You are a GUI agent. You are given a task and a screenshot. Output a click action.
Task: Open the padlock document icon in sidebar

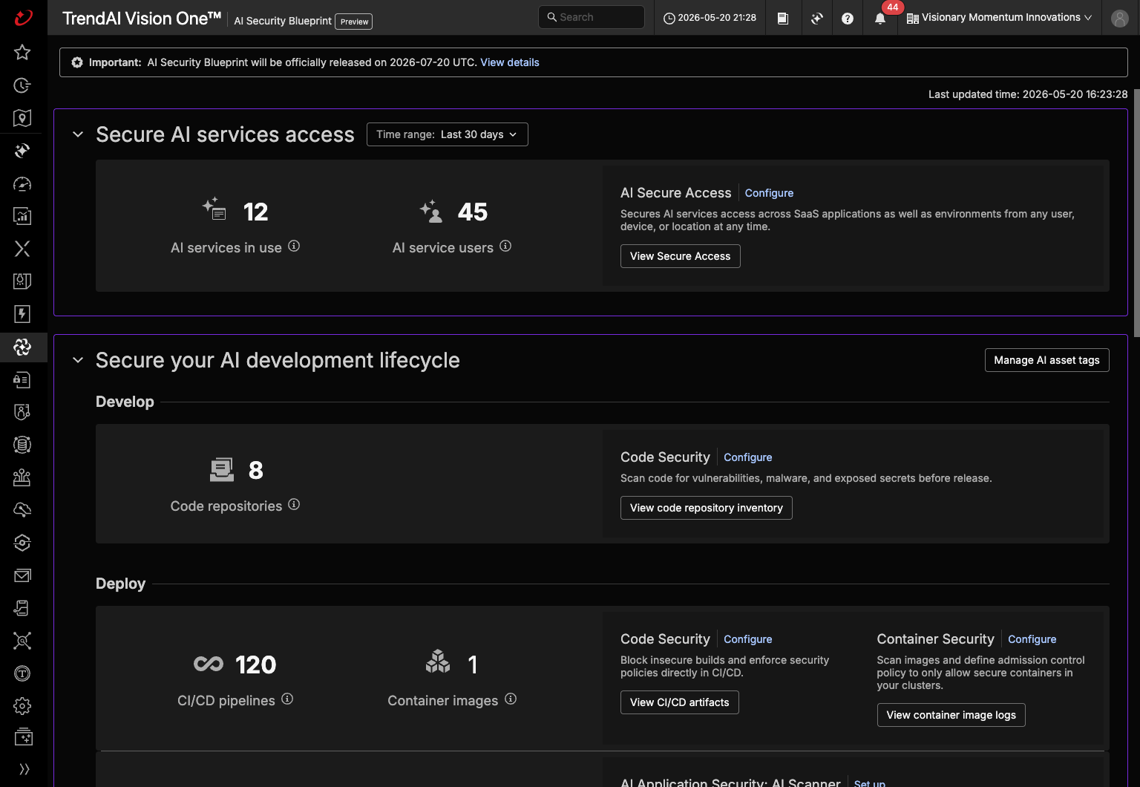[x=22, y=379]
